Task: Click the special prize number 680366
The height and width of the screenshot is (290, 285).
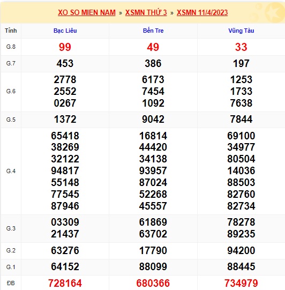Action: coord(153,283)
